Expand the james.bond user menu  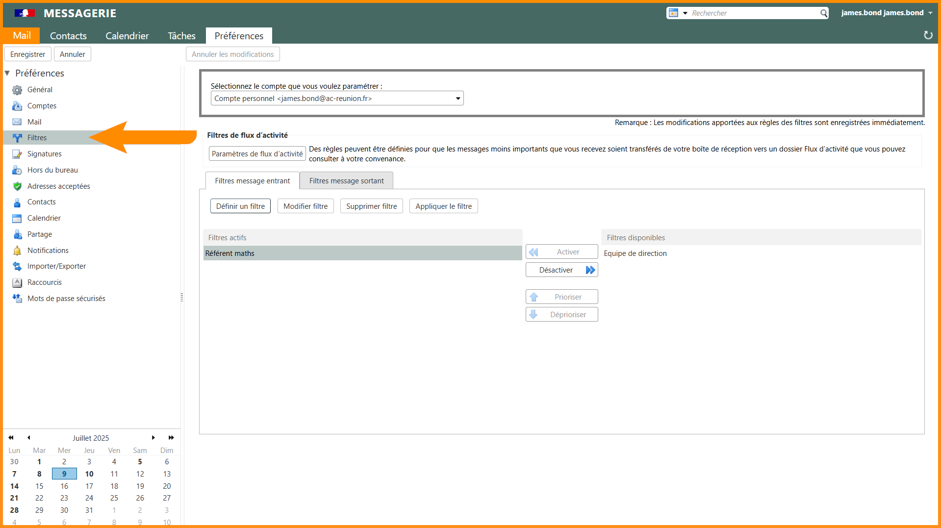(x=930, y=13)
